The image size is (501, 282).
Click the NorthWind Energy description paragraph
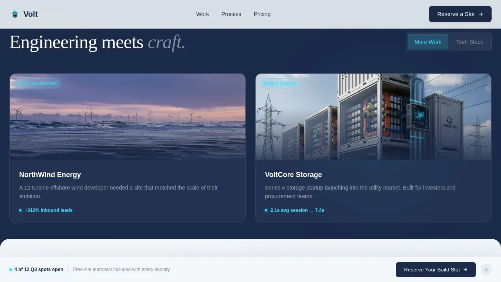119,192
